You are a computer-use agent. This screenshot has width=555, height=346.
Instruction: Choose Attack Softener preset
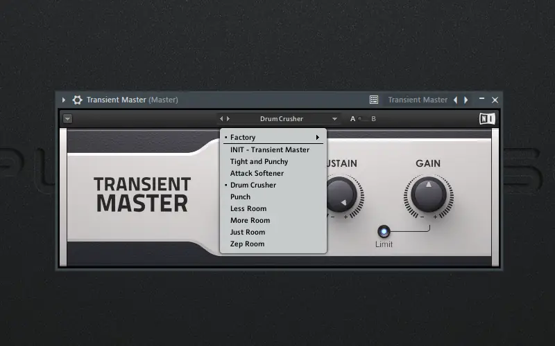click(x=273, y=174)
